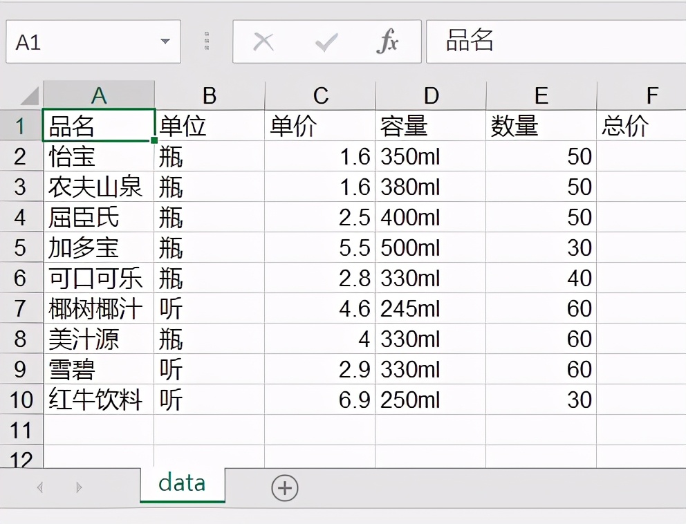Screen dimensions: 686x524
Task: Select the 雪碧 cell
Action: pos(100,369)
